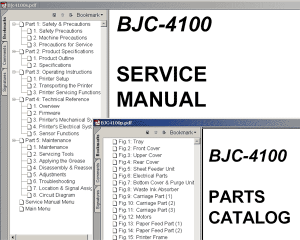Collapse Part 3: Operating Instructions node
Screen dimensions: 300x240
[14, 72]
